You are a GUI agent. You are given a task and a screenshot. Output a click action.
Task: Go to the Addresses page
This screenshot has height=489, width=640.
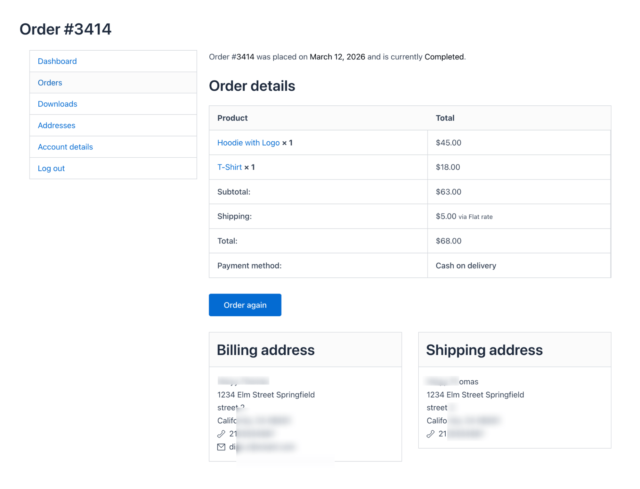pyautogui.click(x=57, y=125)
